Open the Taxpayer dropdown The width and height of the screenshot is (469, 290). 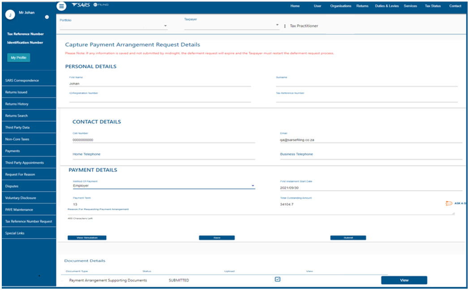click(x=277, y=25)
